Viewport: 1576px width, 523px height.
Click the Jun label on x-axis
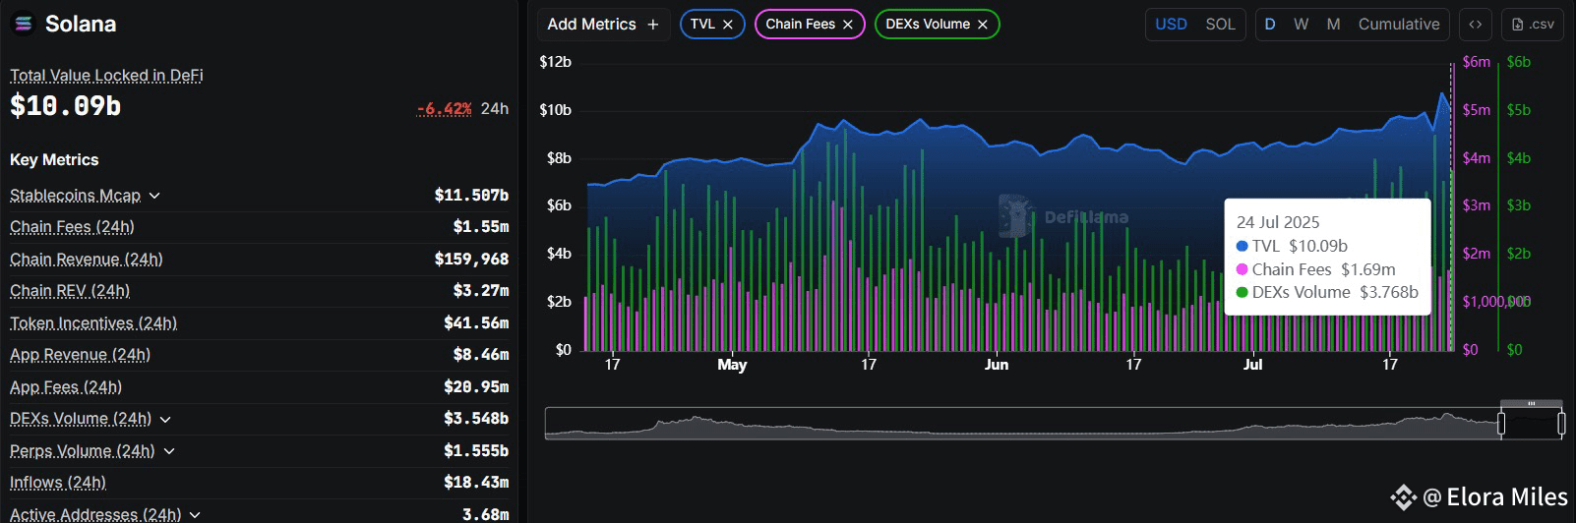997,365
